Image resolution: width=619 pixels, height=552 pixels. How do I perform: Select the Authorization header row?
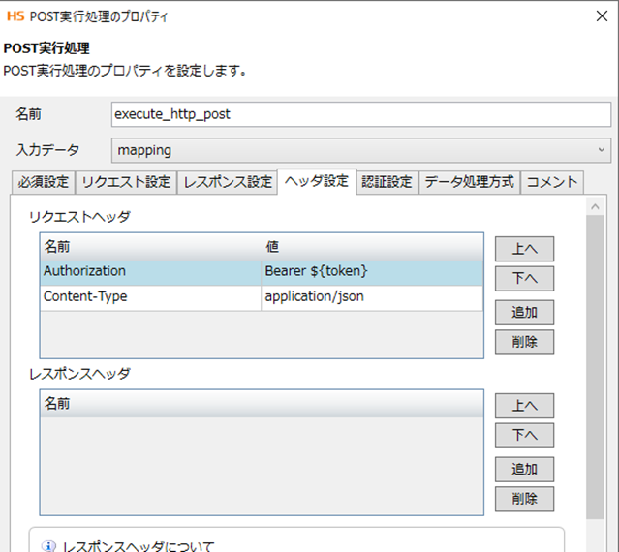point(150,271)
